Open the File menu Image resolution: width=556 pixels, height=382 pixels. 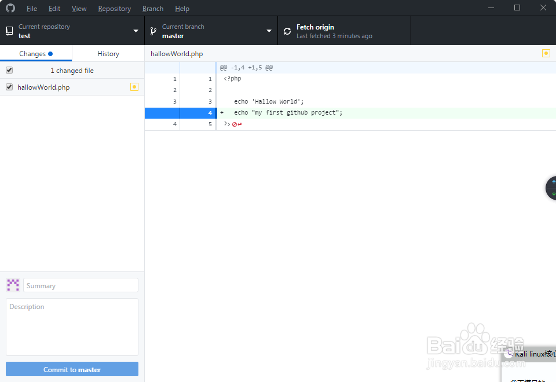pos(31,9)
